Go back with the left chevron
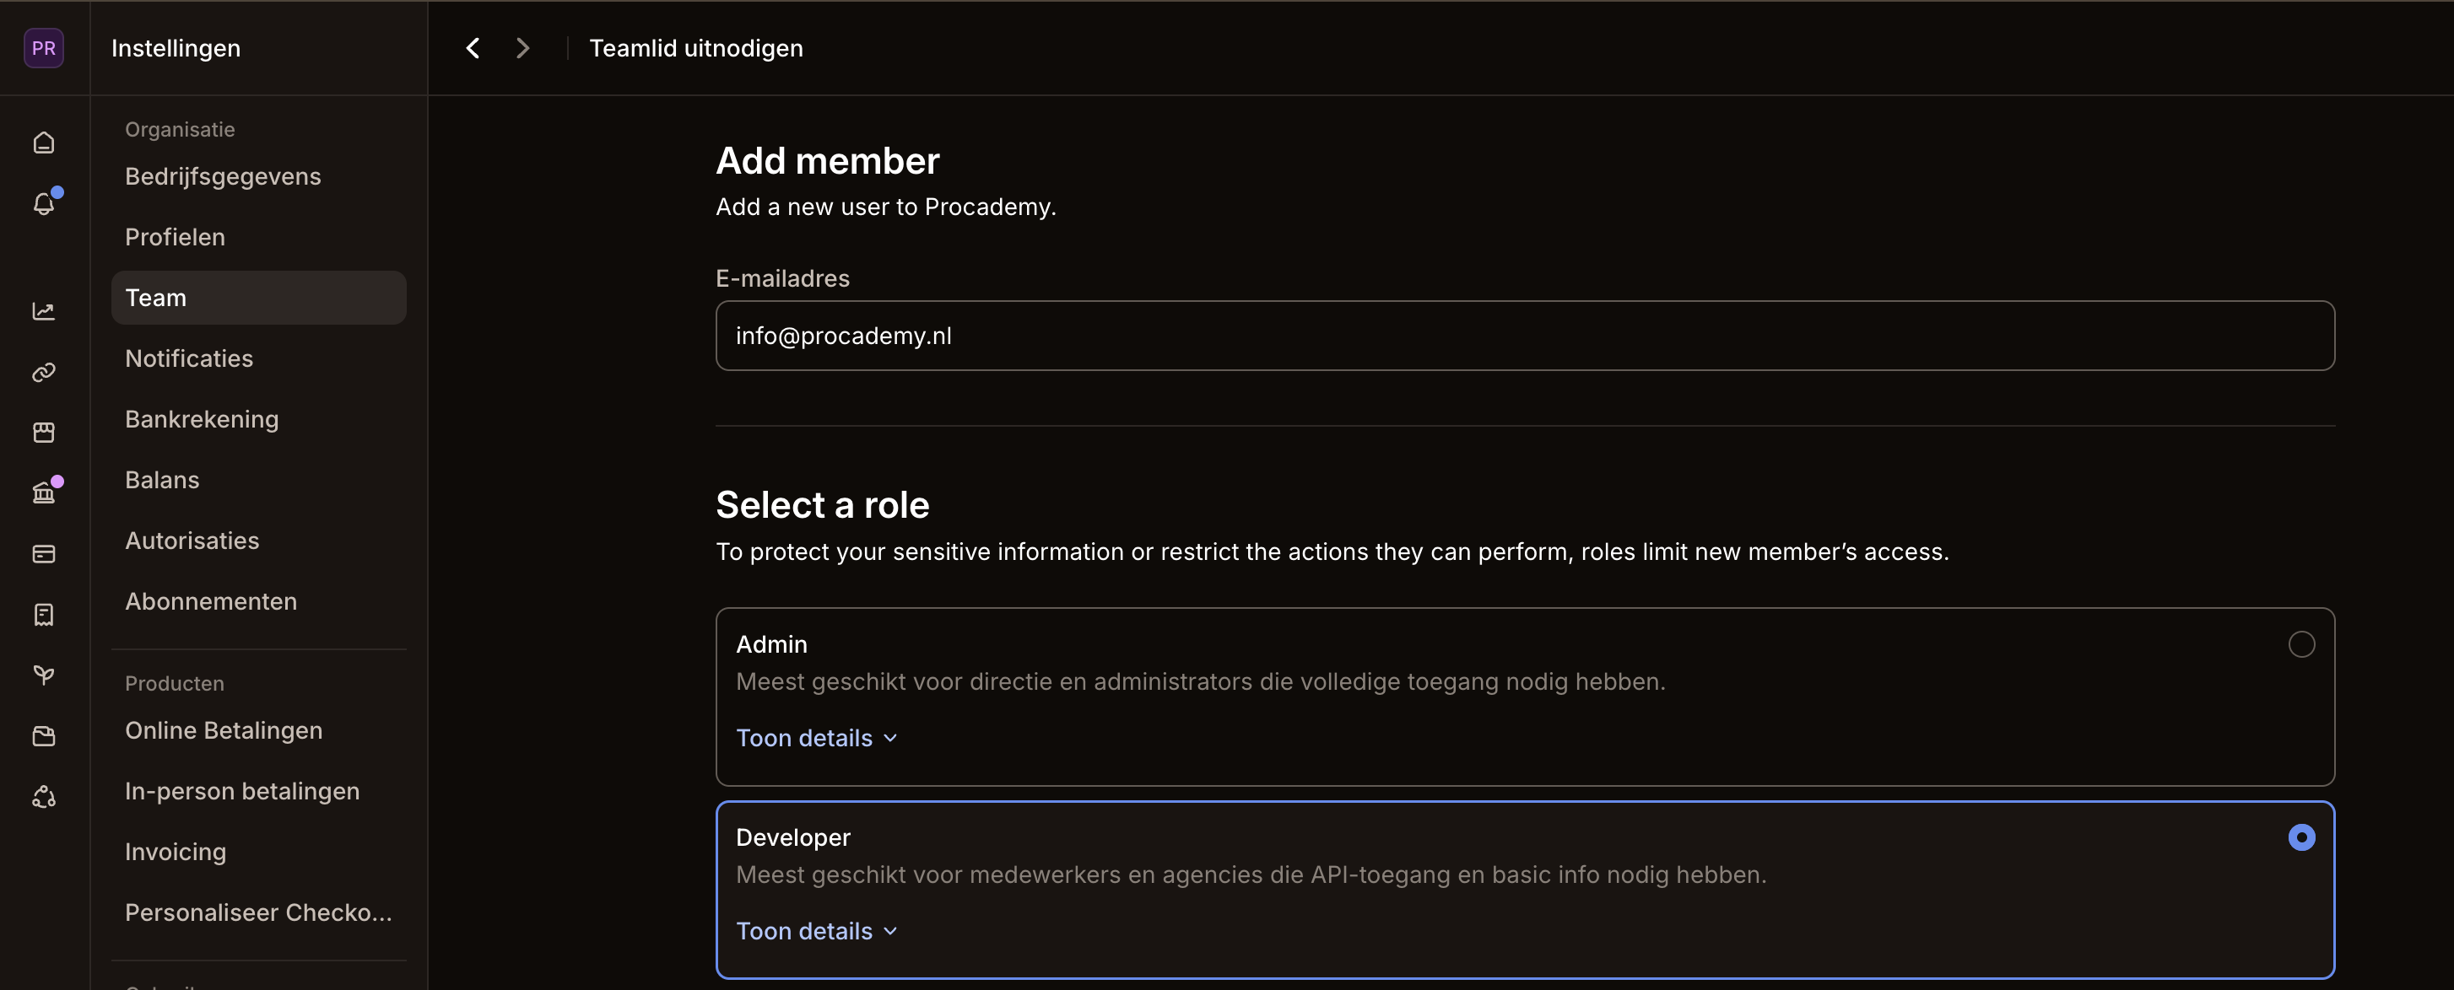Screen dimensions: 2454x990 click(473, 47)
